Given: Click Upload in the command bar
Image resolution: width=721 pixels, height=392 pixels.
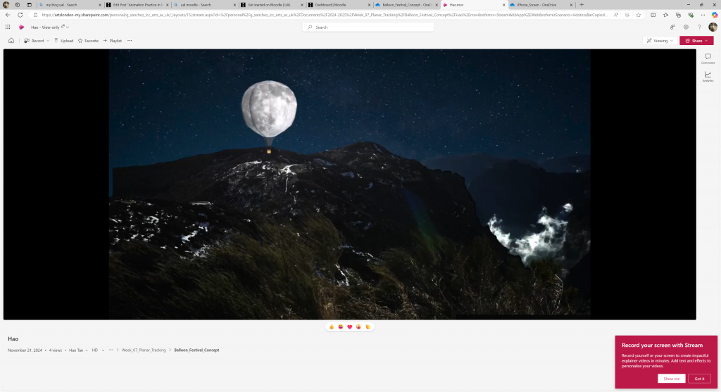Looking at the screenshot, I should tap(64, 41).
